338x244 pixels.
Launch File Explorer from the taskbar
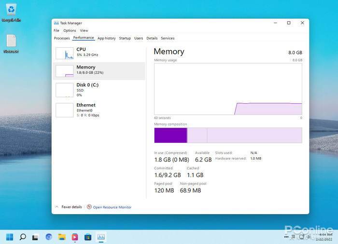tap(62, 237)
